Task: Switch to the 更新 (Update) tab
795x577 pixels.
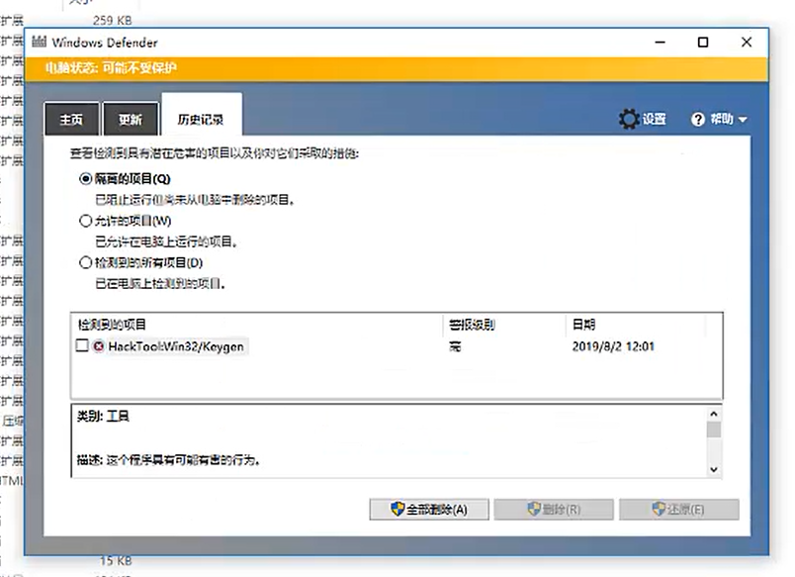Action: tap(131, 119)
